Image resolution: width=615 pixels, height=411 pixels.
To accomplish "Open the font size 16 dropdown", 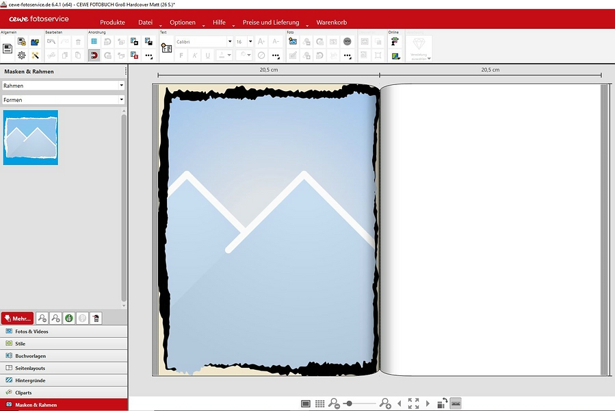I will point(250,42).
